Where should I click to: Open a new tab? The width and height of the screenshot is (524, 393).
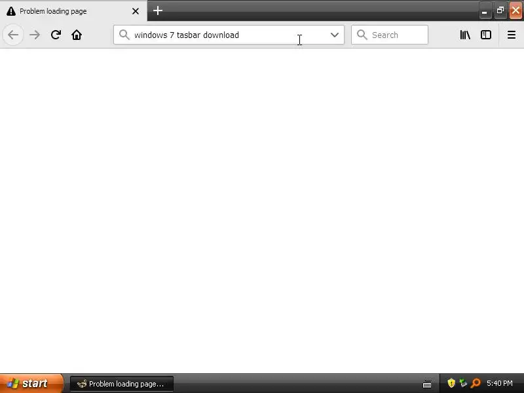[158, 10]
